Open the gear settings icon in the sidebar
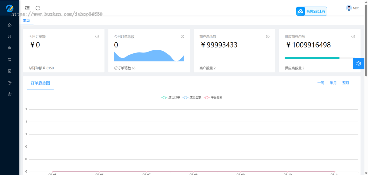 (10, 94)
